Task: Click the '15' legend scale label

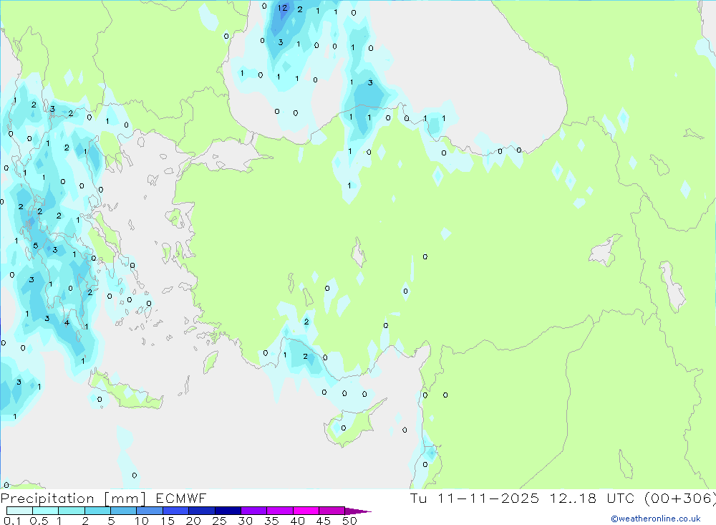Action: [x=168, y=521]
